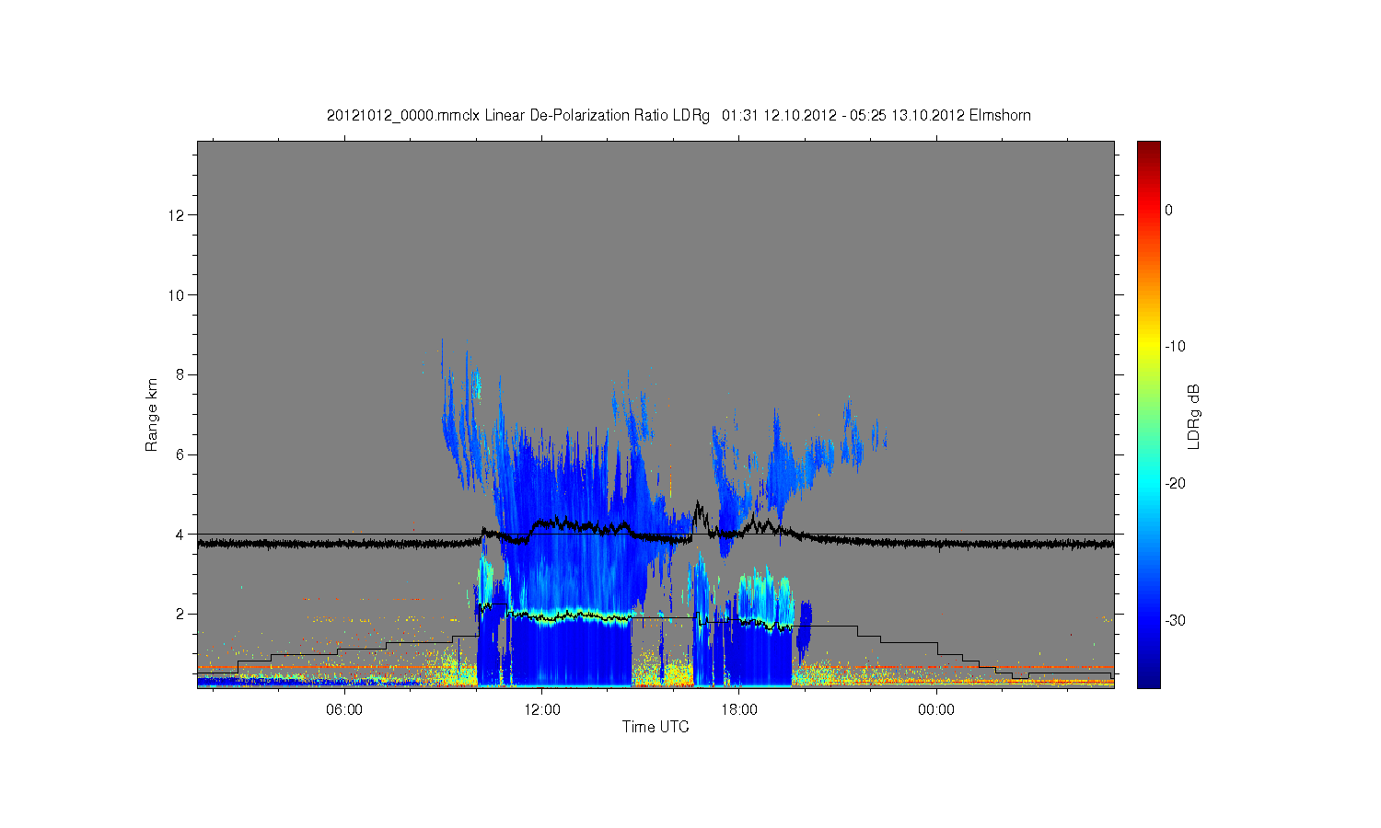Click the range axis value 10
Screen dimensions: 1381x828
pos(178,295)
